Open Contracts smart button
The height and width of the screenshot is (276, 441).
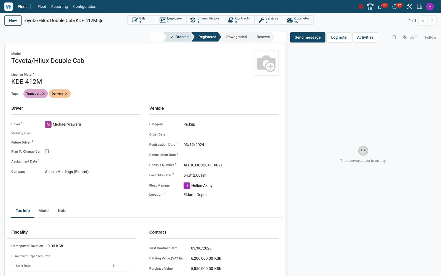[239, 20]
